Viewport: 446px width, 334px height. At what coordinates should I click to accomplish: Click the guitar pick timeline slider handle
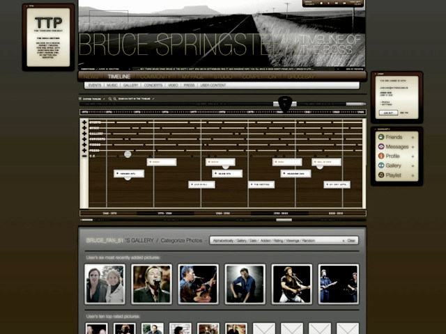tap(285, 104)
